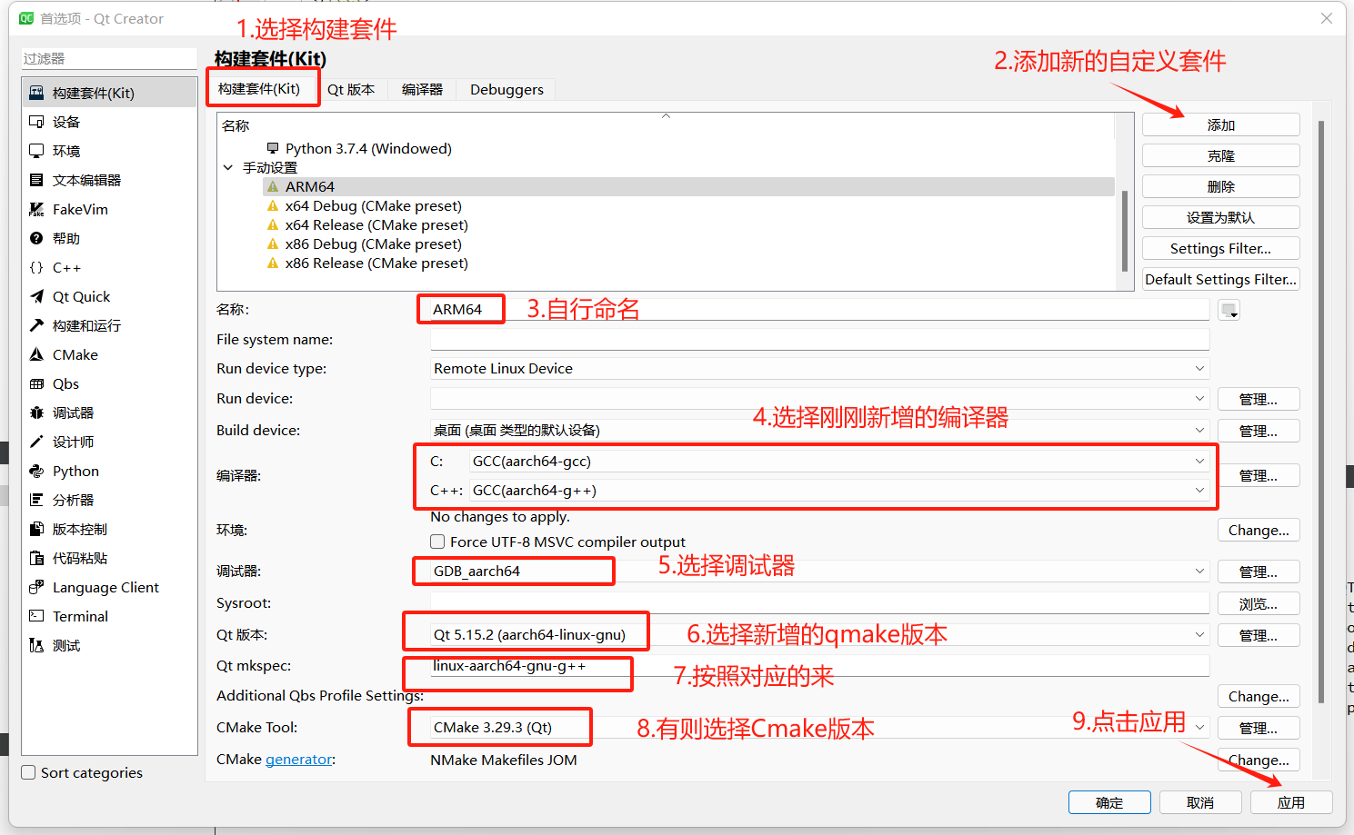Image resolution: width=1354 pixels, height=835 pixels.
Task: Click the 取消 cancel button
Action: point(1200,803)
